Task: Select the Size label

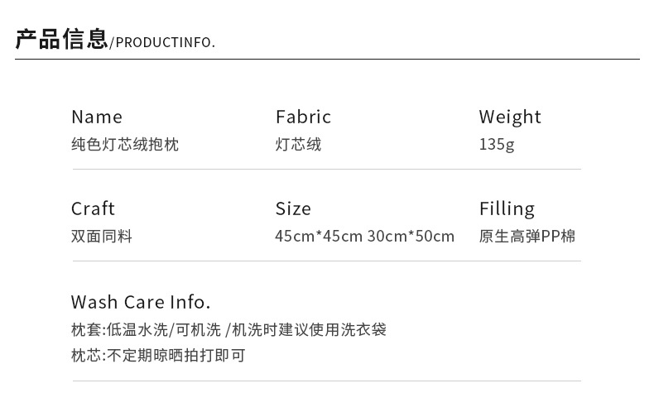Action: coord(293,208)
